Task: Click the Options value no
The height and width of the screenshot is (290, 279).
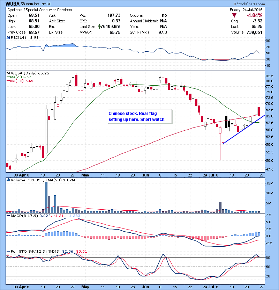Action: (x=164, y=15)
